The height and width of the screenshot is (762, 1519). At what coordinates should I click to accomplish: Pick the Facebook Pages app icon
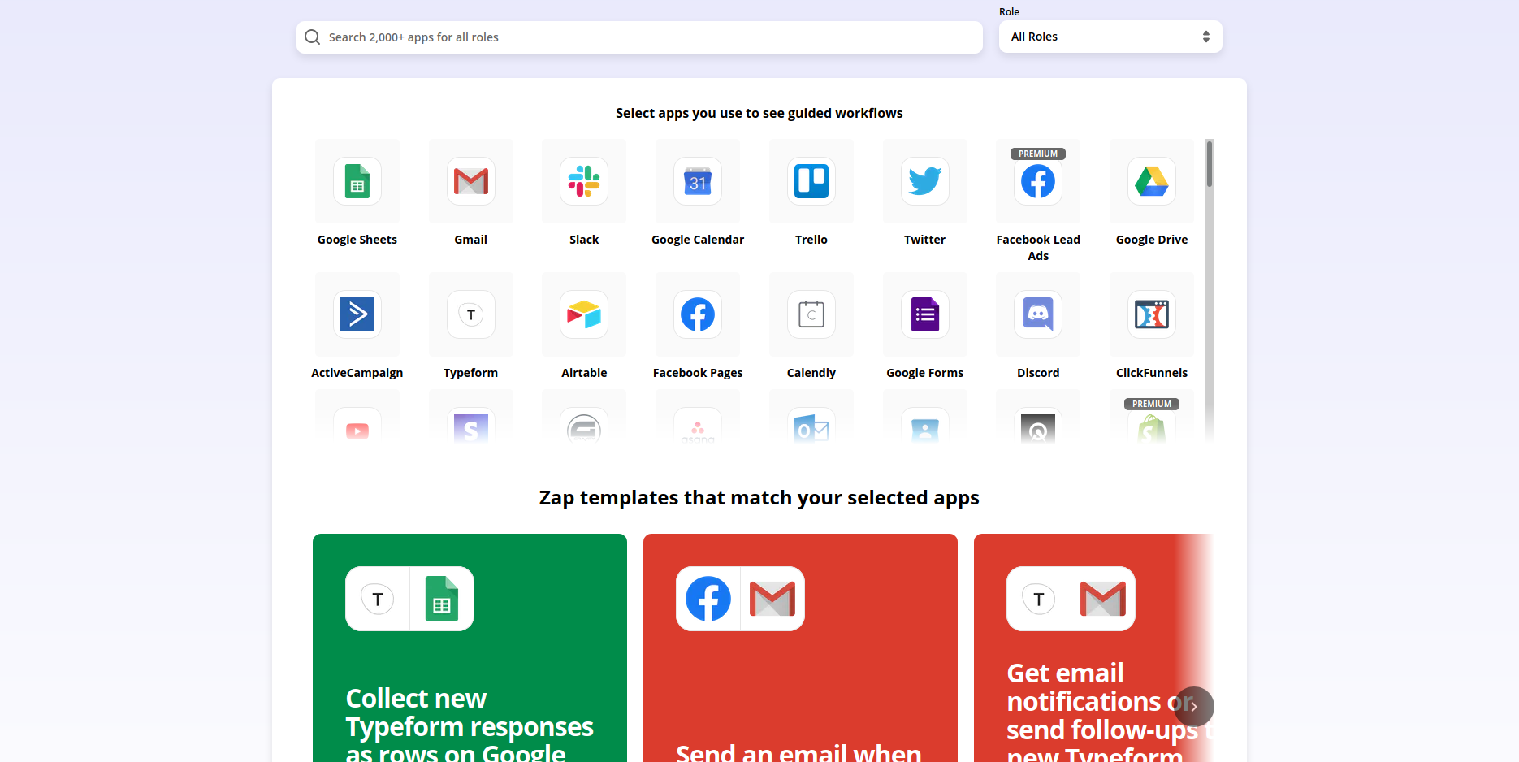(x=698, y=314)
